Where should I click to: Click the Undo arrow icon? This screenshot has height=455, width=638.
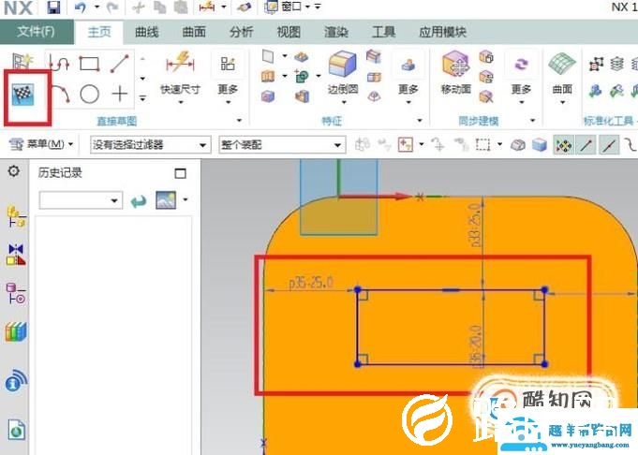(x=81, y=7)
